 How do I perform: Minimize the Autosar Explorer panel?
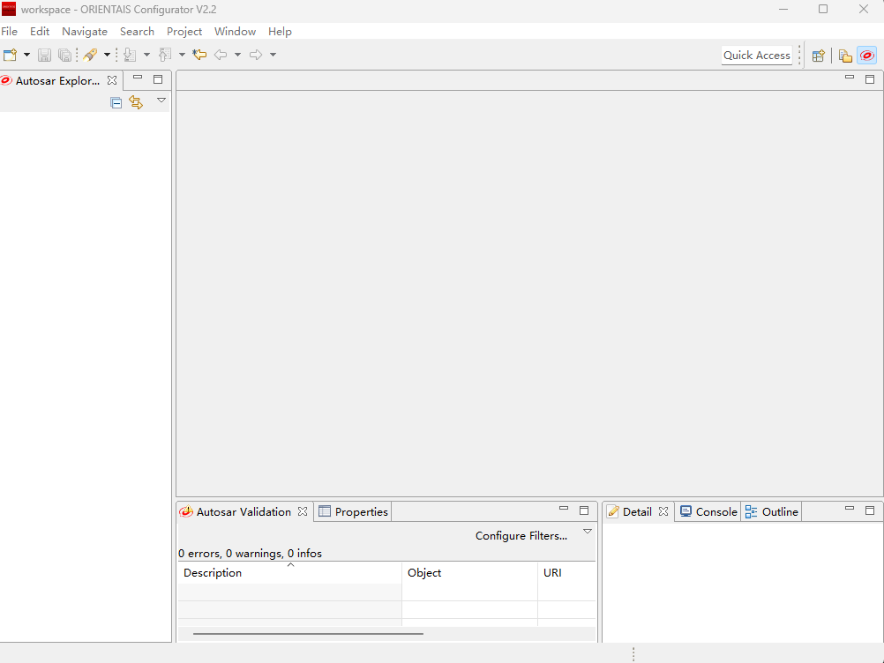click(138, 78)
